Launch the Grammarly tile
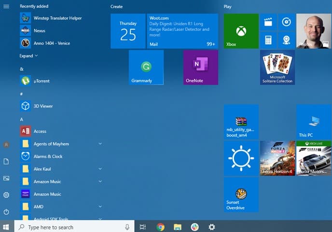Image resolution: width=332 pixels, height=232 pixels. (x=146, y=68)
